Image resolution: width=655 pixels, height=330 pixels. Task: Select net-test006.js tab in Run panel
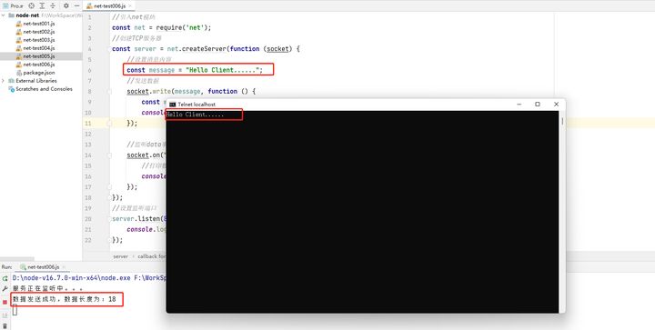40,266
